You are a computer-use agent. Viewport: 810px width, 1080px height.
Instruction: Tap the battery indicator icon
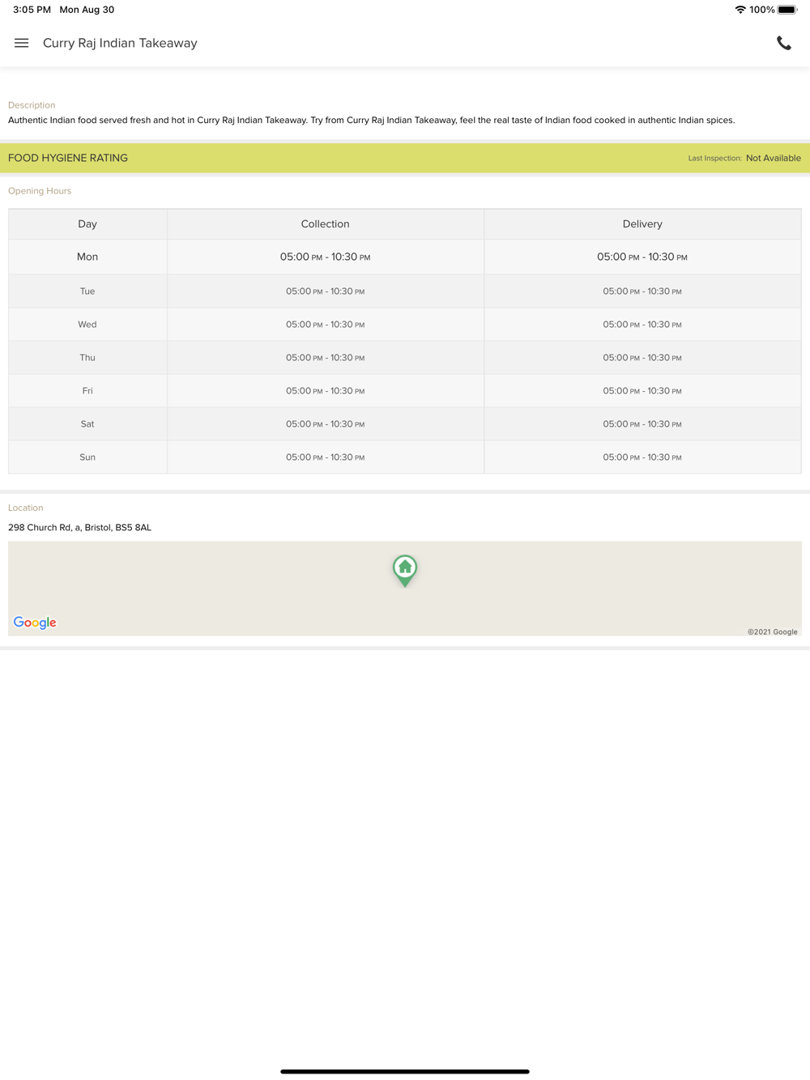tap(787, 10)
